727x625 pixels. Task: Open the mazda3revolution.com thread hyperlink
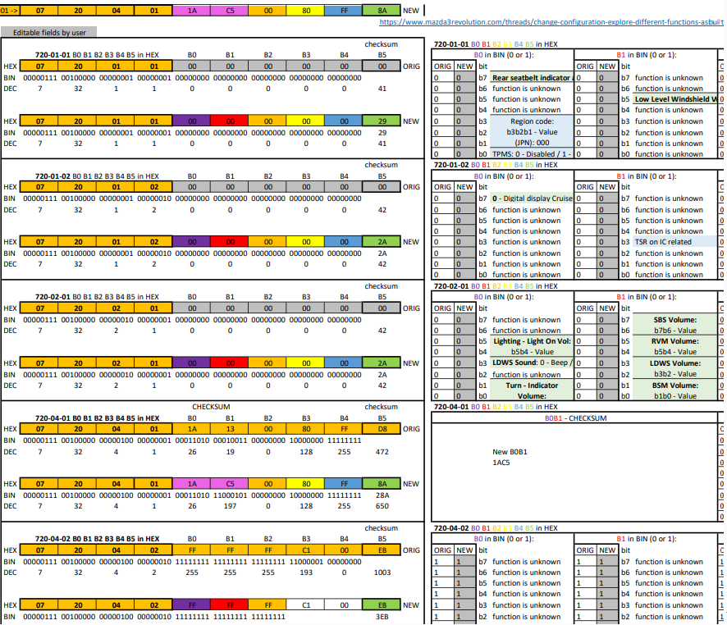tap(551, 22)
